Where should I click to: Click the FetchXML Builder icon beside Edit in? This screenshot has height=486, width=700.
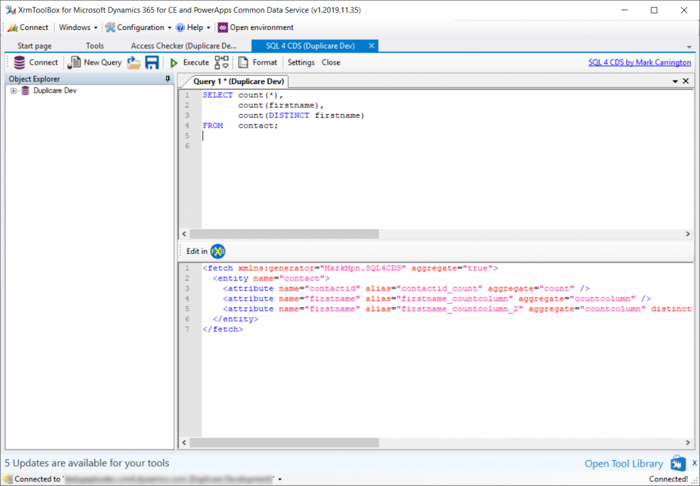[x=218, y=251]
